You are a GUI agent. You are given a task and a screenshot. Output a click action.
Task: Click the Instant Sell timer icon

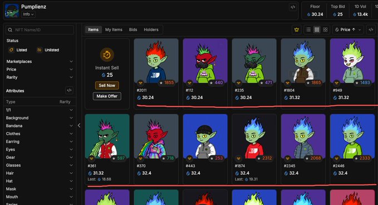(x=107, y=55)
